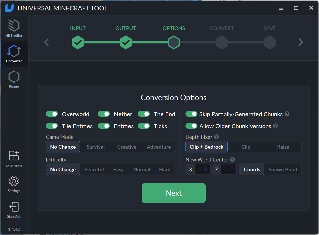Select No Change difficulty
The height and width of the screenshot is (235, 319).
coord(63,169)
